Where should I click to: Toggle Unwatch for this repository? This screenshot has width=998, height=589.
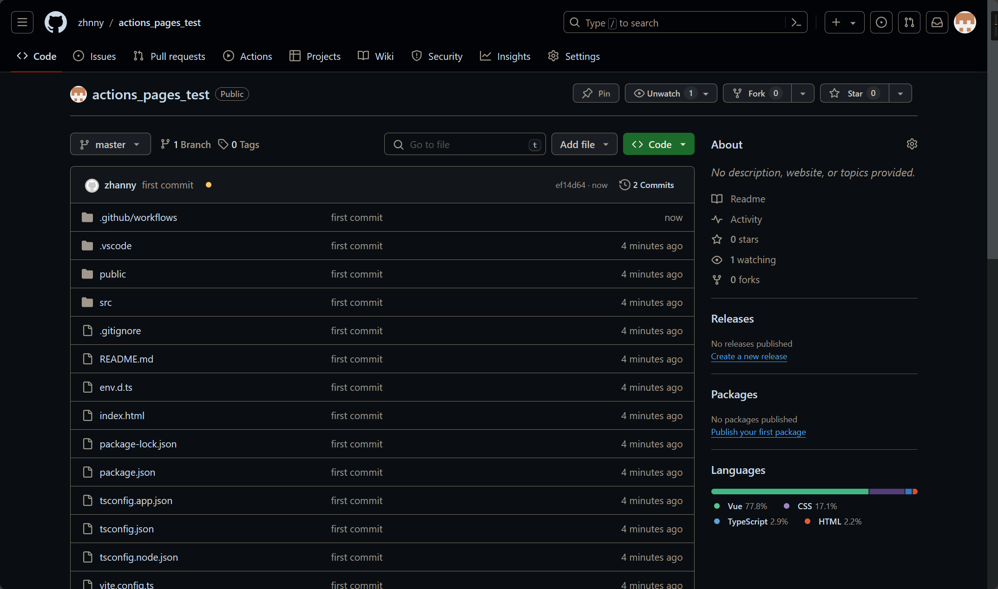point(663,93)
